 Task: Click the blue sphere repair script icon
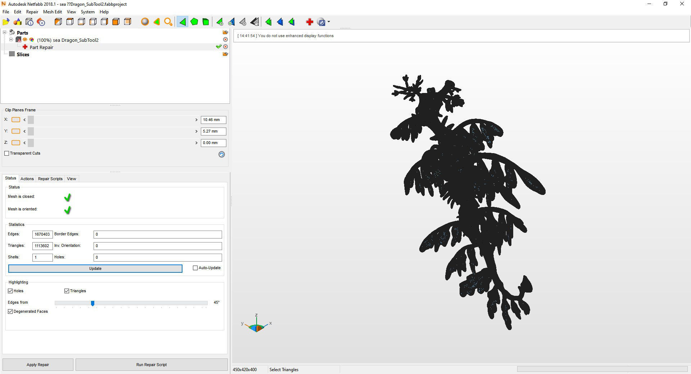point(321,22)
